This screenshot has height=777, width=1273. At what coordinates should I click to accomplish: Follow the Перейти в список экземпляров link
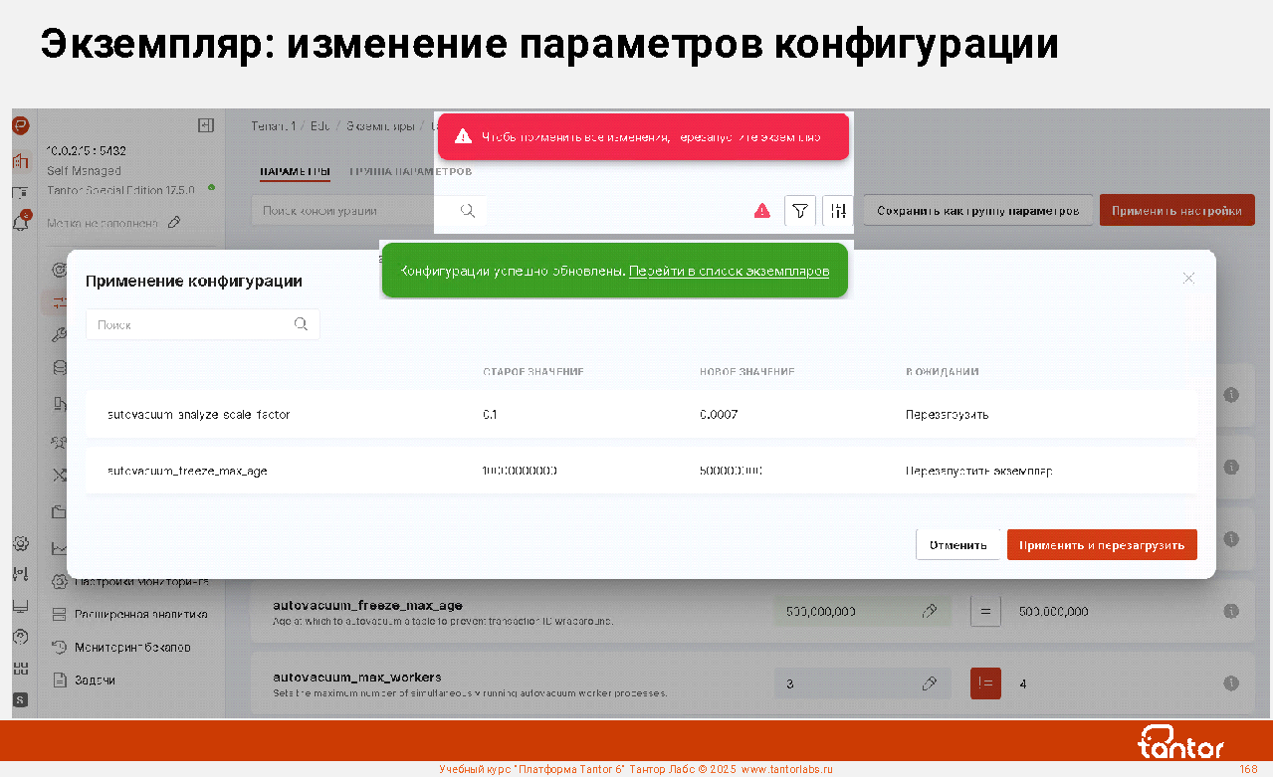click(729, 271)
